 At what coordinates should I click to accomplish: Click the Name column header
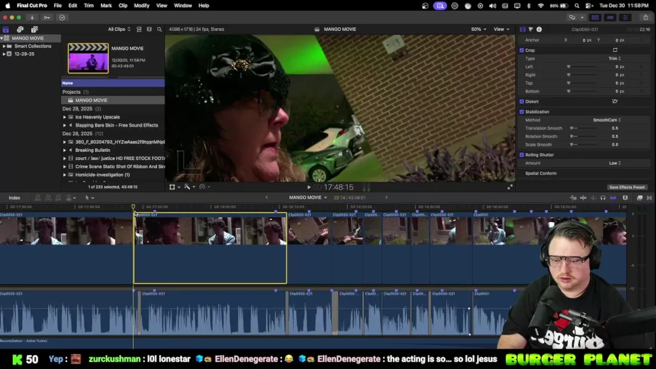(113, 83)
